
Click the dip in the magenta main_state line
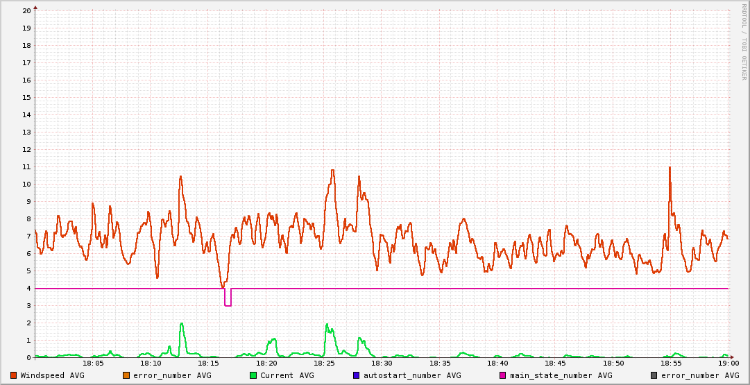click(x=228, y=305)
